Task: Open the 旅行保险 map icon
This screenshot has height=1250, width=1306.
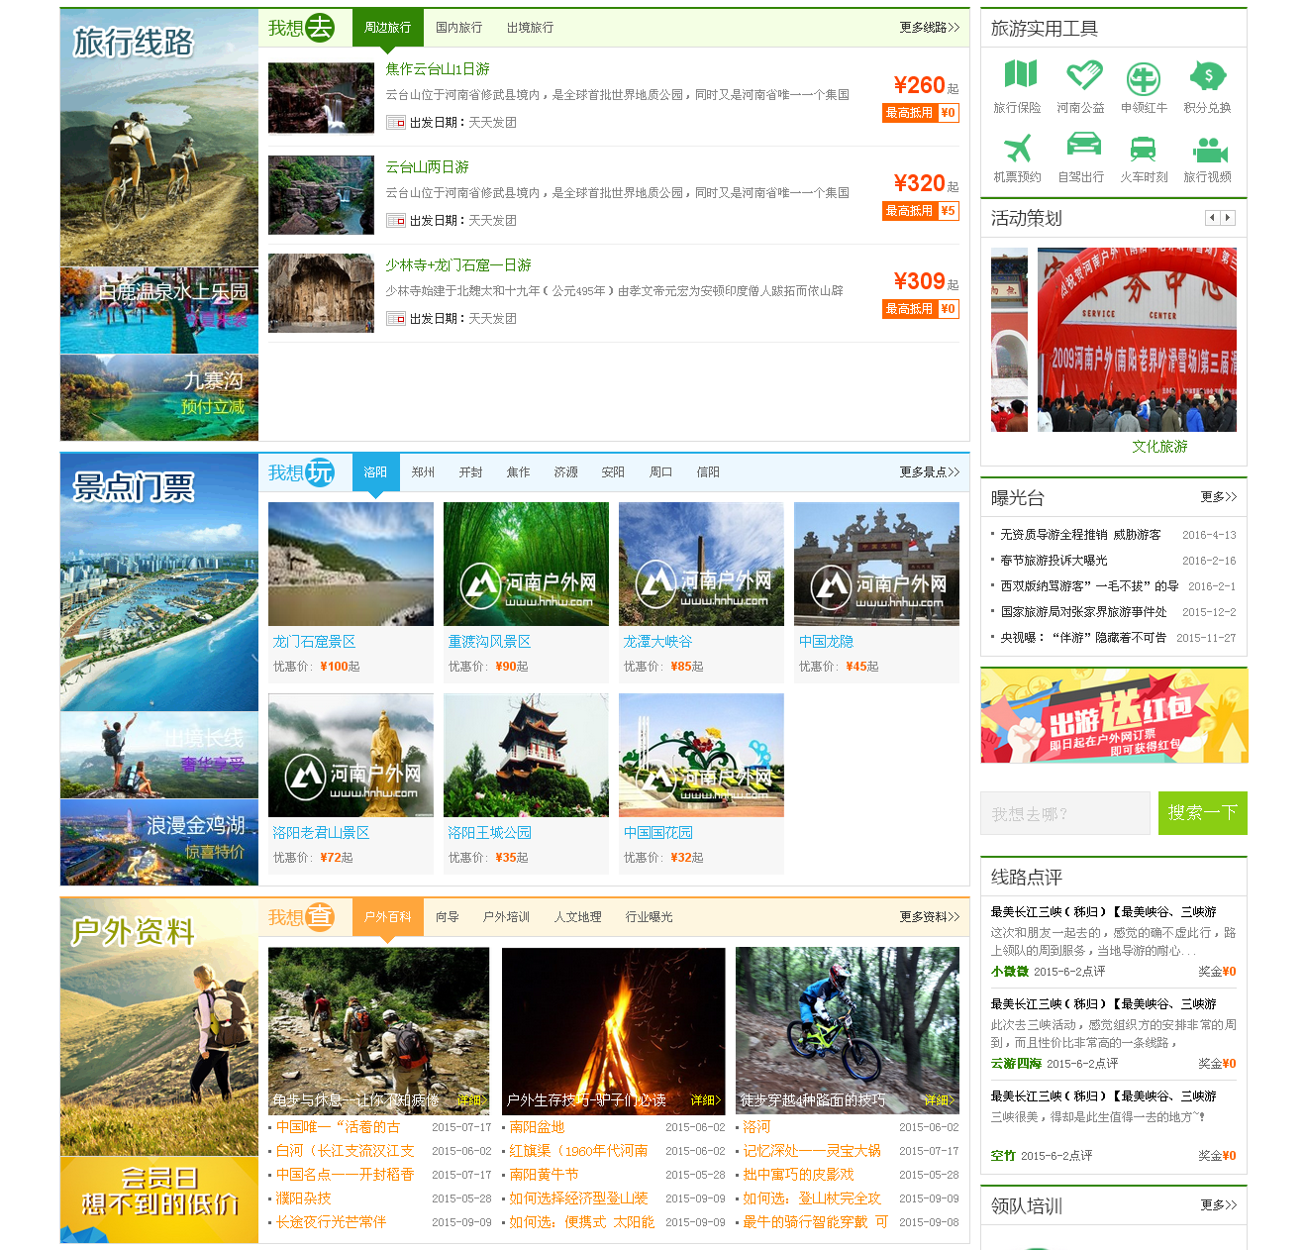Action: tap(1020, 73)
